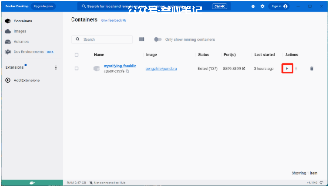Focus the containers Search field
This screenshot has width=329, height=190.
(x=102, y=39)
